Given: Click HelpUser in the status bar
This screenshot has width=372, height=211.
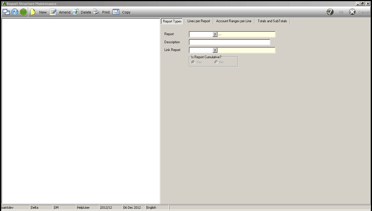Looking at the screenshot, I should click(x=88, y=208).
